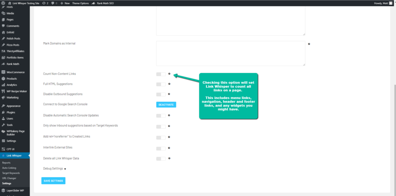Click the Rank Math sidebar icon
The height and width of the screenshot is (196, 396).
(x=3, y=64)
